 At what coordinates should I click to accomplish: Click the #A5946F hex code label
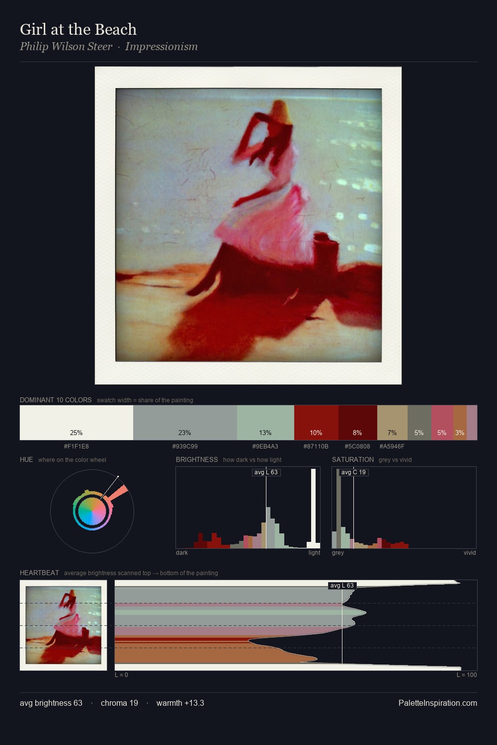click(392, 447)
